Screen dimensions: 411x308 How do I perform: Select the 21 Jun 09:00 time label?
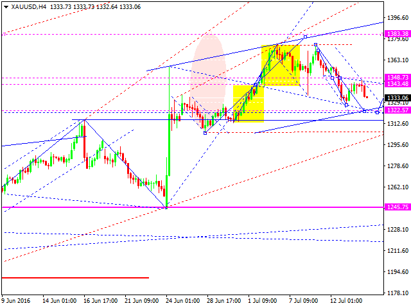click(x=141, y=301)
